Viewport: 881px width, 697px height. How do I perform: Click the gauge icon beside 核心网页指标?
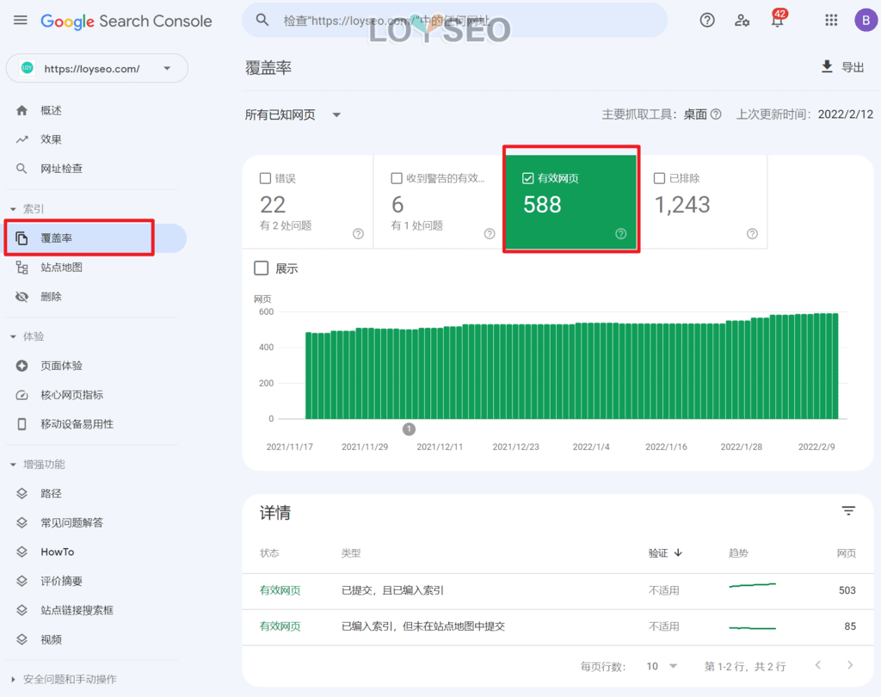coord(22,395)
